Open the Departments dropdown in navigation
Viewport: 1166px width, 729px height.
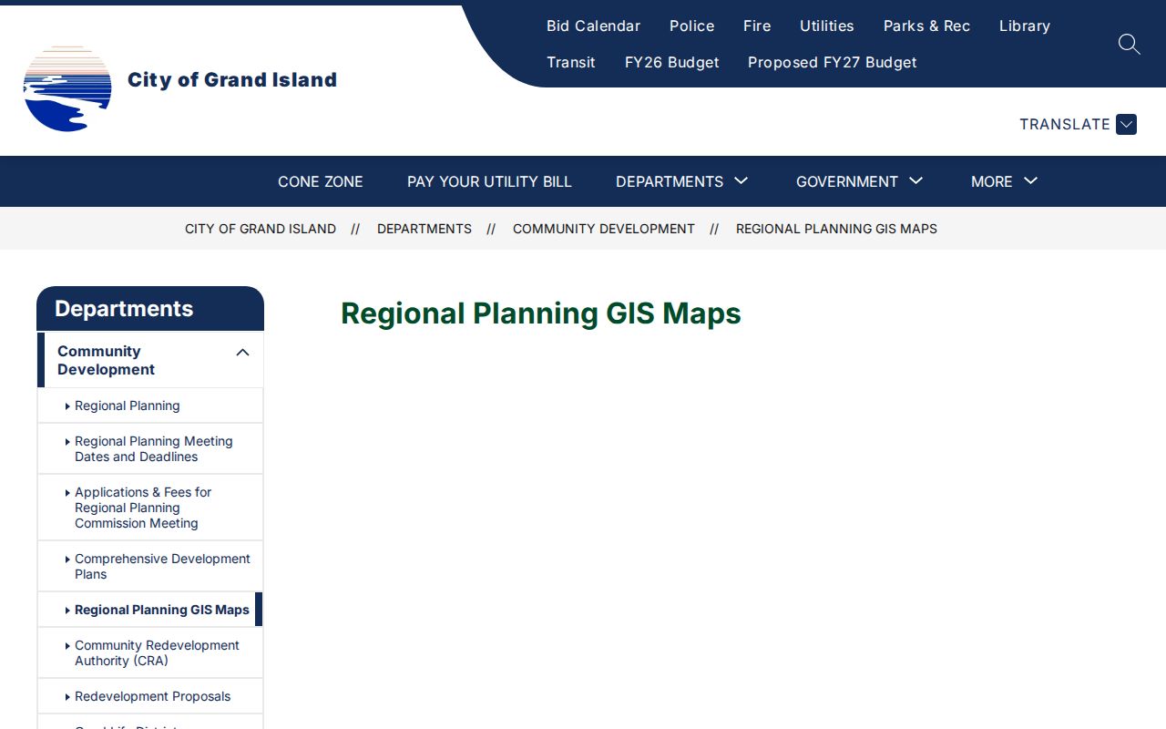(681, 181)
